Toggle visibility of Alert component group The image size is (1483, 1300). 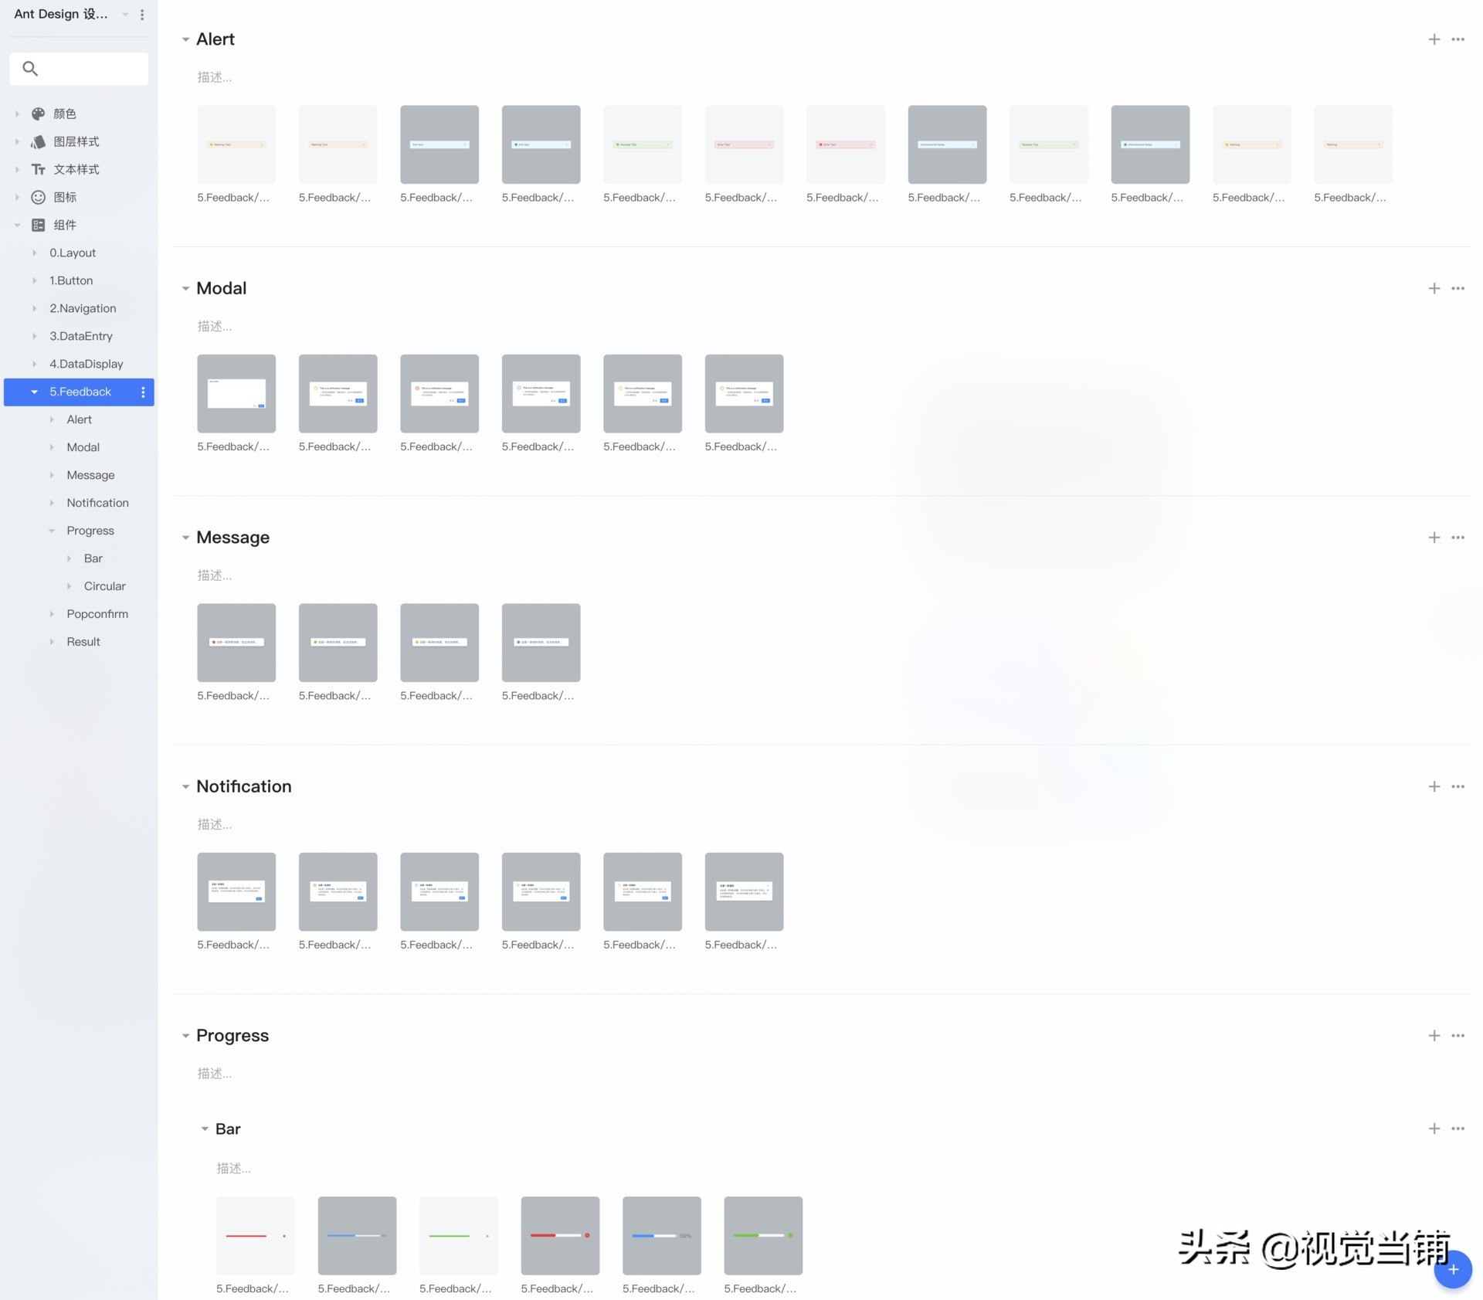tap(185, 39)
